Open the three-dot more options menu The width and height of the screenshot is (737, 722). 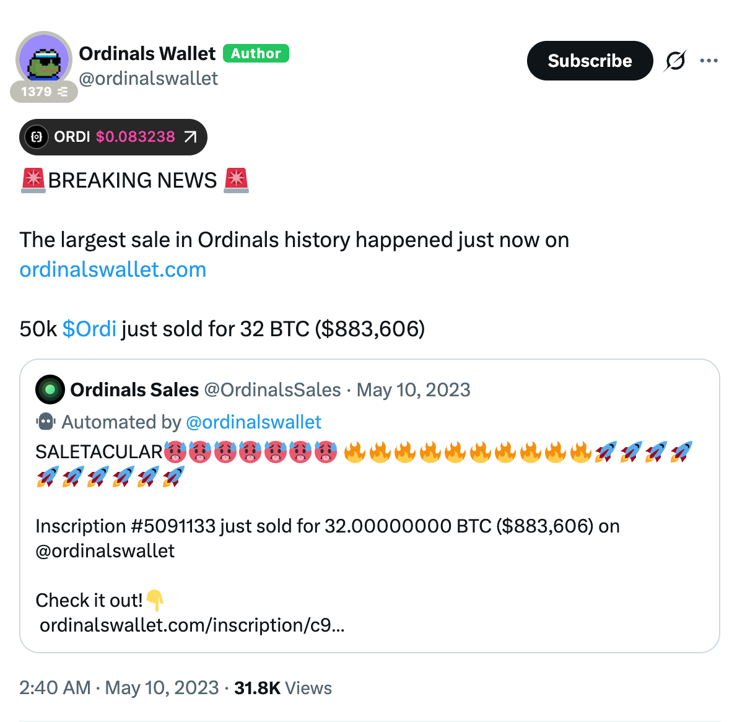[x=709, y=61]
